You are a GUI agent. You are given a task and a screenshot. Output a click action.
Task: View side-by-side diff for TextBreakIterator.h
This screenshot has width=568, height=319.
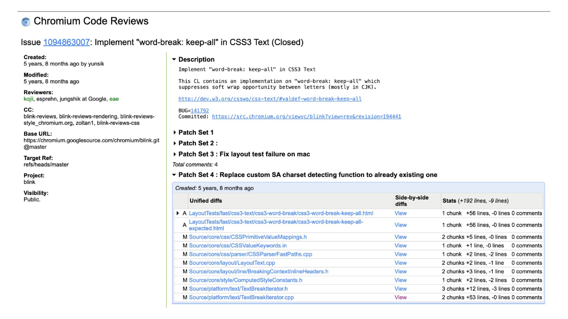[x=401, y=289]
